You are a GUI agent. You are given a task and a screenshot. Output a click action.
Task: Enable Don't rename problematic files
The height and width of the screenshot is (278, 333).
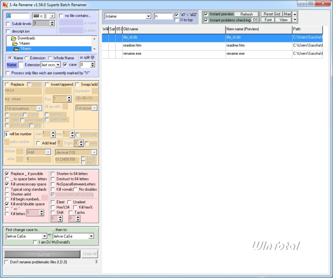(6, 262)
